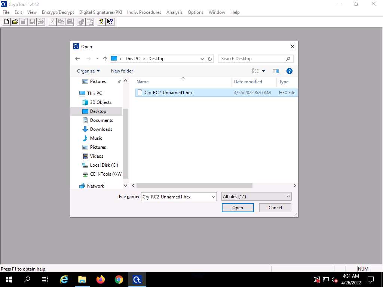Click the Downloads folder in the sidebar
The height and width of the screenshot is (287, 383).
[x=101, y=129]
